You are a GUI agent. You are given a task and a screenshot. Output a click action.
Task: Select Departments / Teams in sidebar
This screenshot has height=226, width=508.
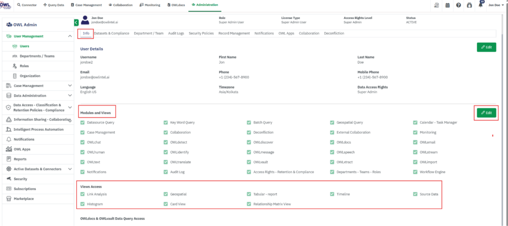click(x=37, y=56)
